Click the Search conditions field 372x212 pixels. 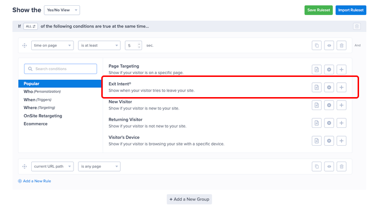point(60,69)
